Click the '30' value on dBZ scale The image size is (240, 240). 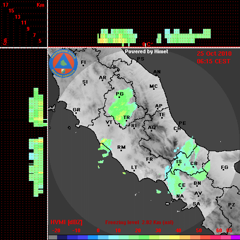(x=158, y=230)
